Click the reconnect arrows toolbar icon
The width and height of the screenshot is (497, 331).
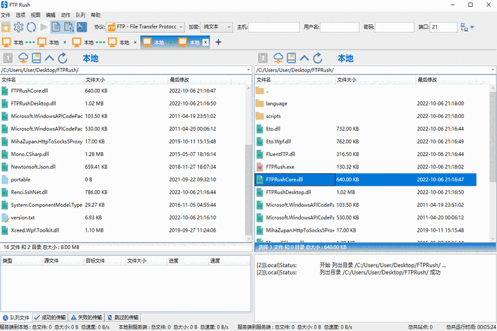pos(31,27)
